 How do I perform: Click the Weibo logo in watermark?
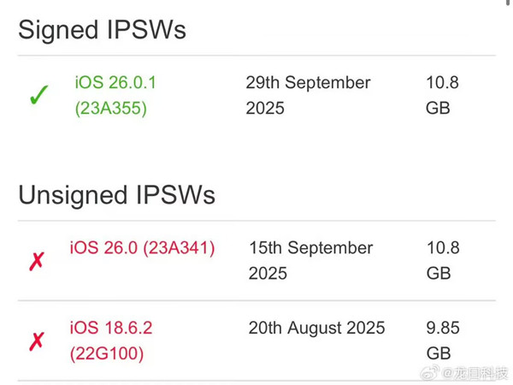coord(433,372)
